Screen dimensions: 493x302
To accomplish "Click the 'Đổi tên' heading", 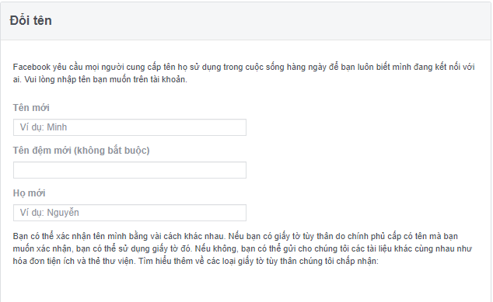I will pos(31,21).
